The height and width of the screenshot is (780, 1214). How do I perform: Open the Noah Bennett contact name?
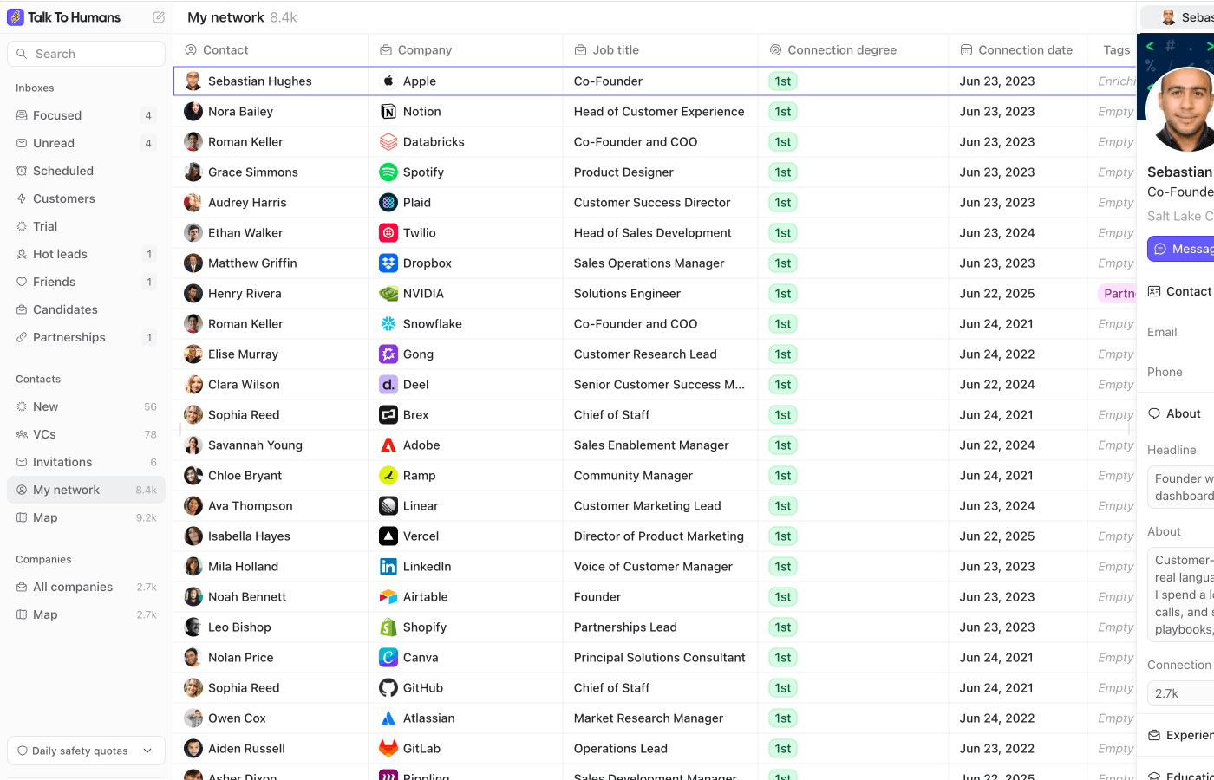(x=247, y=597)
